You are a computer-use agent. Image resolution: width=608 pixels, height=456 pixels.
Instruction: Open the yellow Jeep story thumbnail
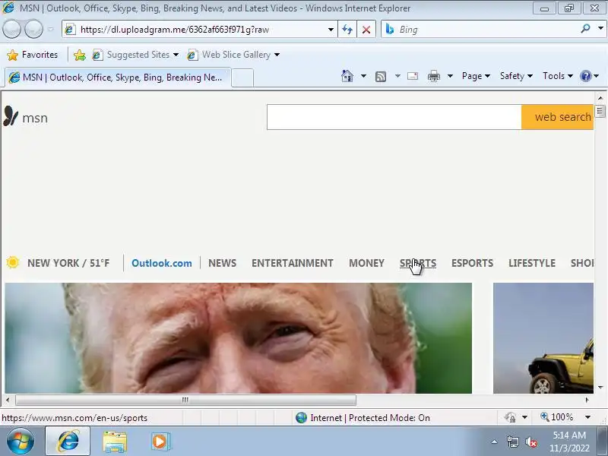pyautogui.click(x=543, y=337)
